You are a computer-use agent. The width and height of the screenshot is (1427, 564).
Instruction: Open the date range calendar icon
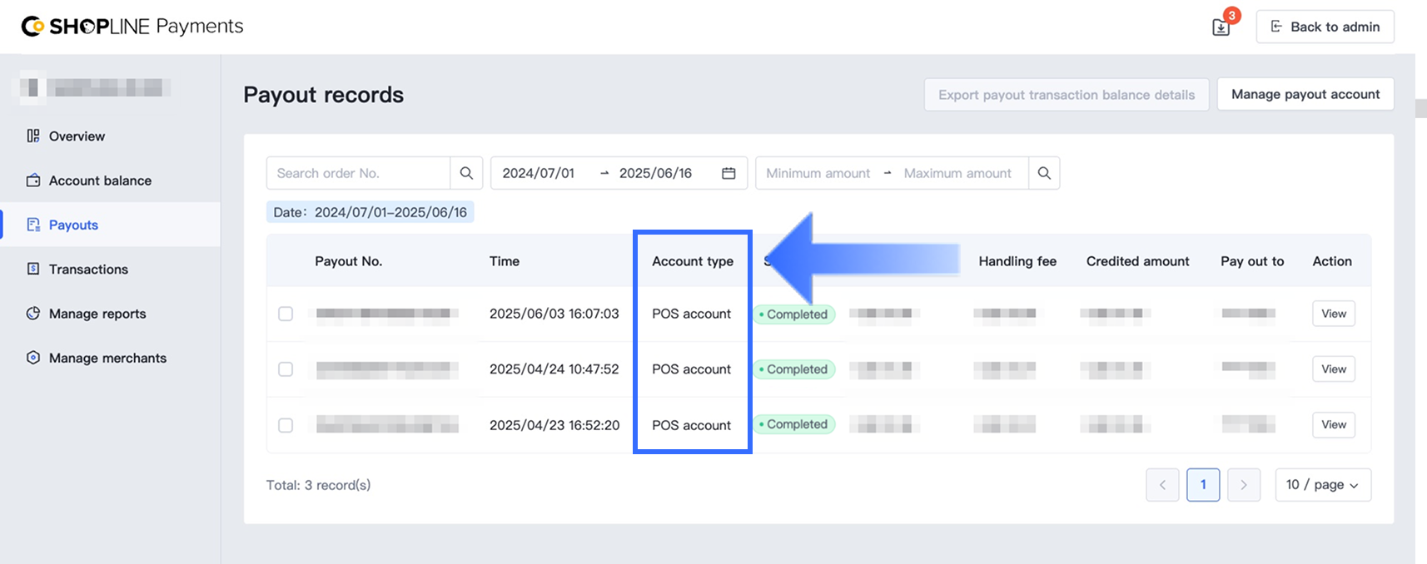[728, 173]
